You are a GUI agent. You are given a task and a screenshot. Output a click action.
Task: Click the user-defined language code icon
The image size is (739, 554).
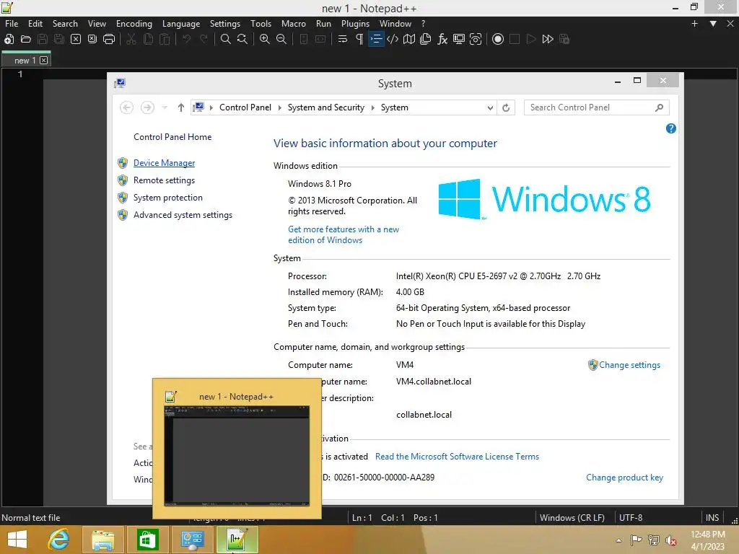coord(393,39)
